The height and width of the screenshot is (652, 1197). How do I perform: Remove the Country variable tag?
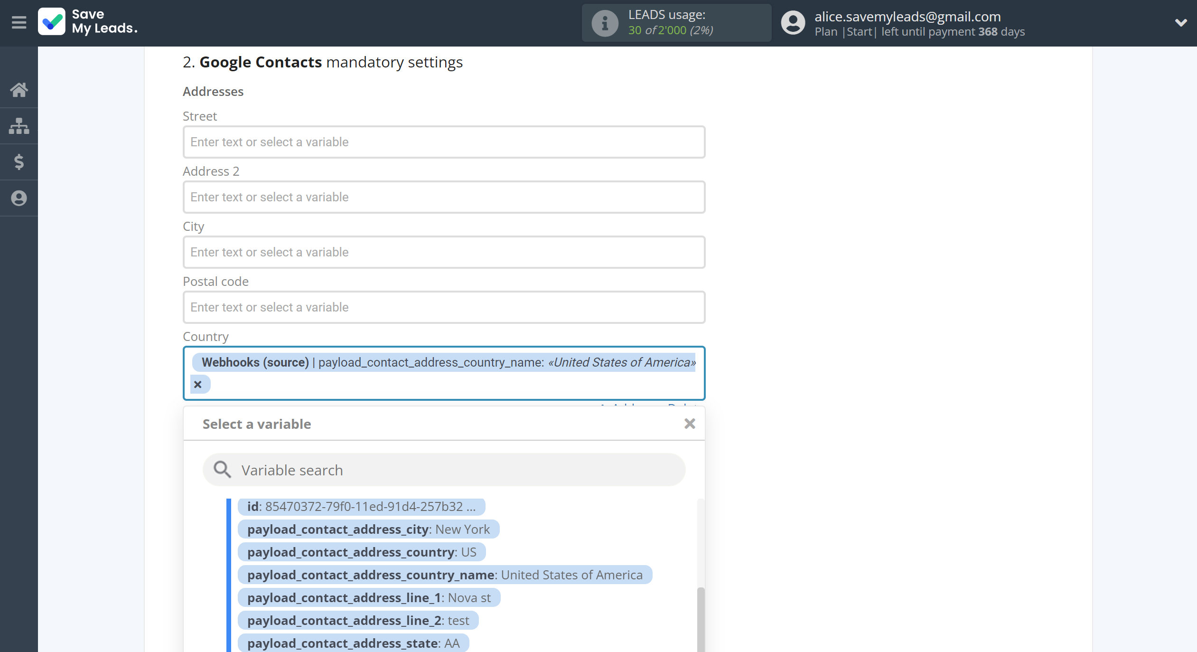(x=198, y=384)
